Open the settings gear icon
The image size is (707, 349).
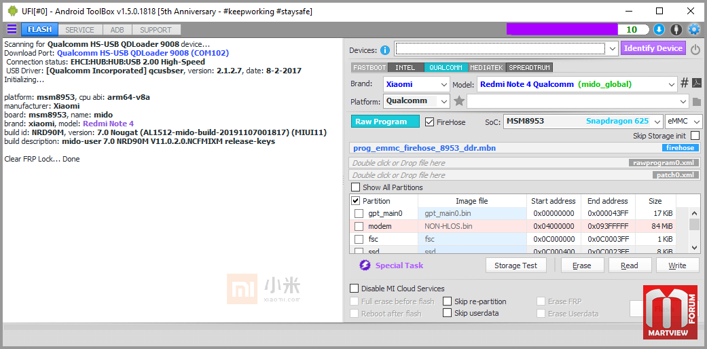[693, 29]
